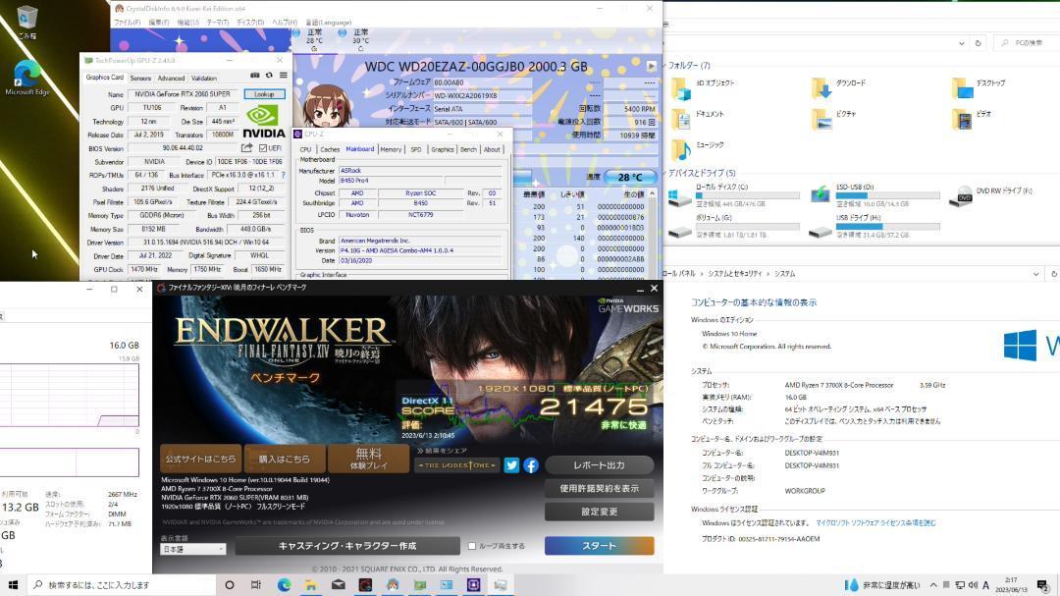Open Windows Start menu
This screenshot has width=1060, height=596.
[x=13, y=584]
